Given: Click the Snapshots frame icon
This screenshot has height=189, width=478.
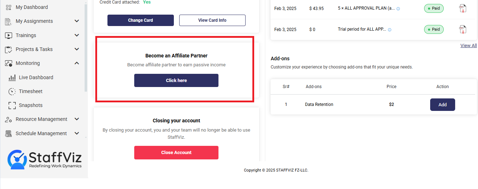Looking at the screenshot, I should tap(12, 105).
